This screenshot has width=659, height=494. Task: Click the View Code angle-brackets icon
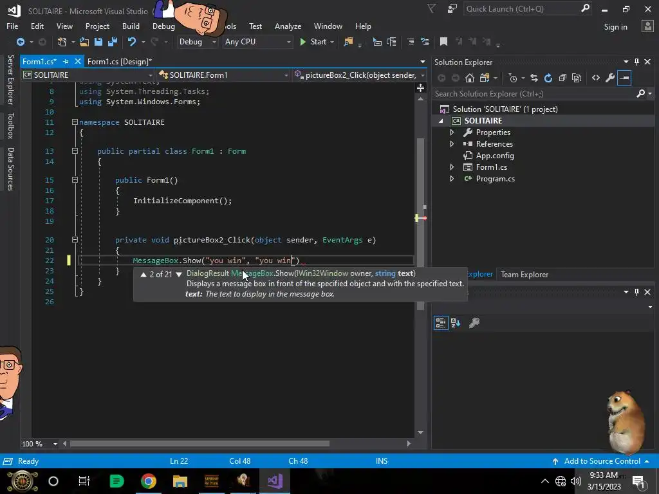595,78
